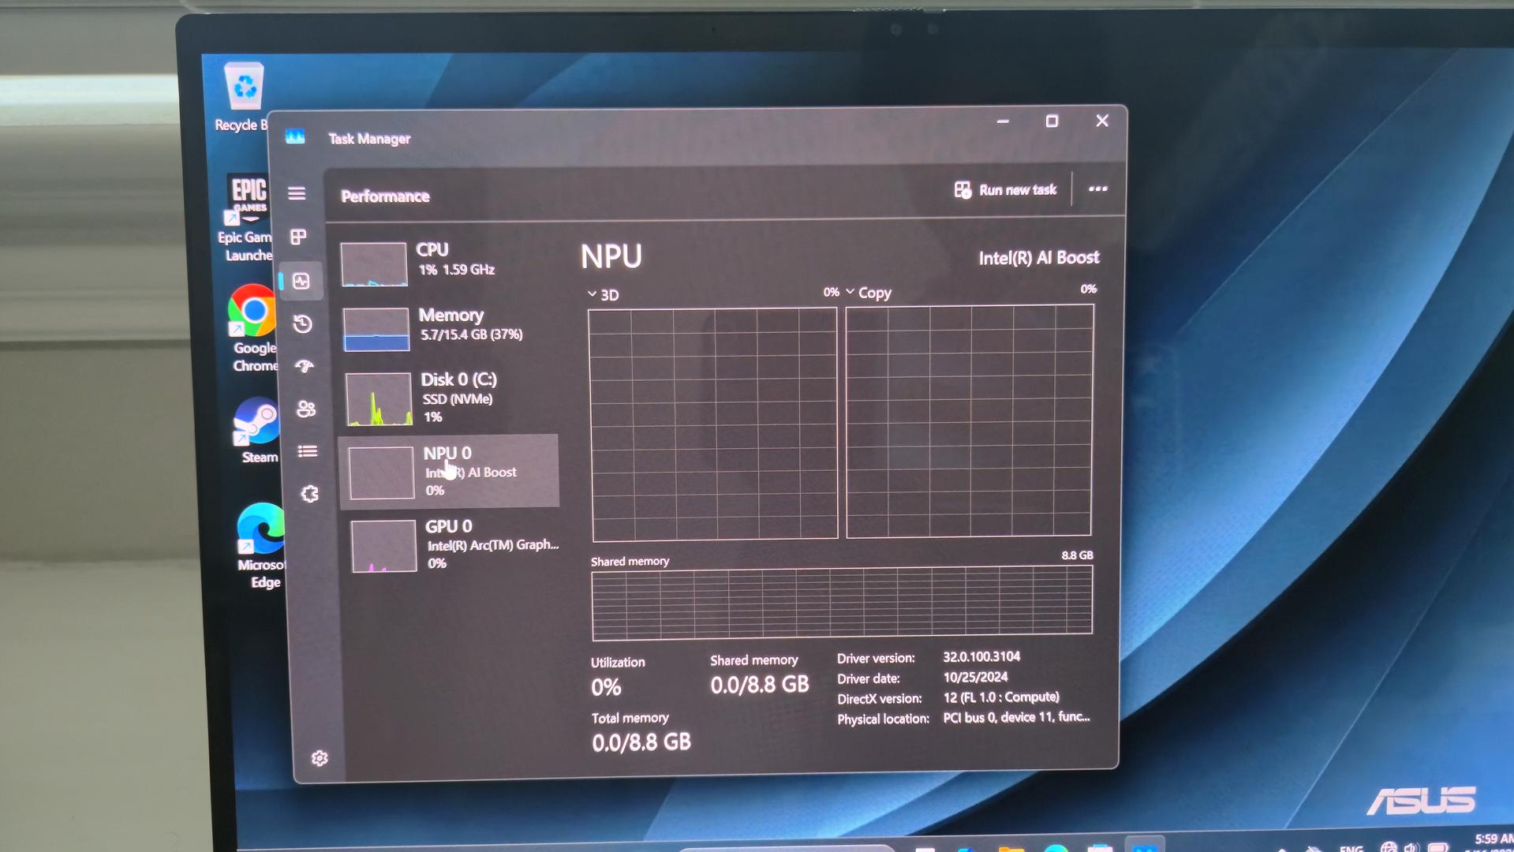Click the large NPU heading
This screenshot has height=852, width=1514.
tap(611, 256)
